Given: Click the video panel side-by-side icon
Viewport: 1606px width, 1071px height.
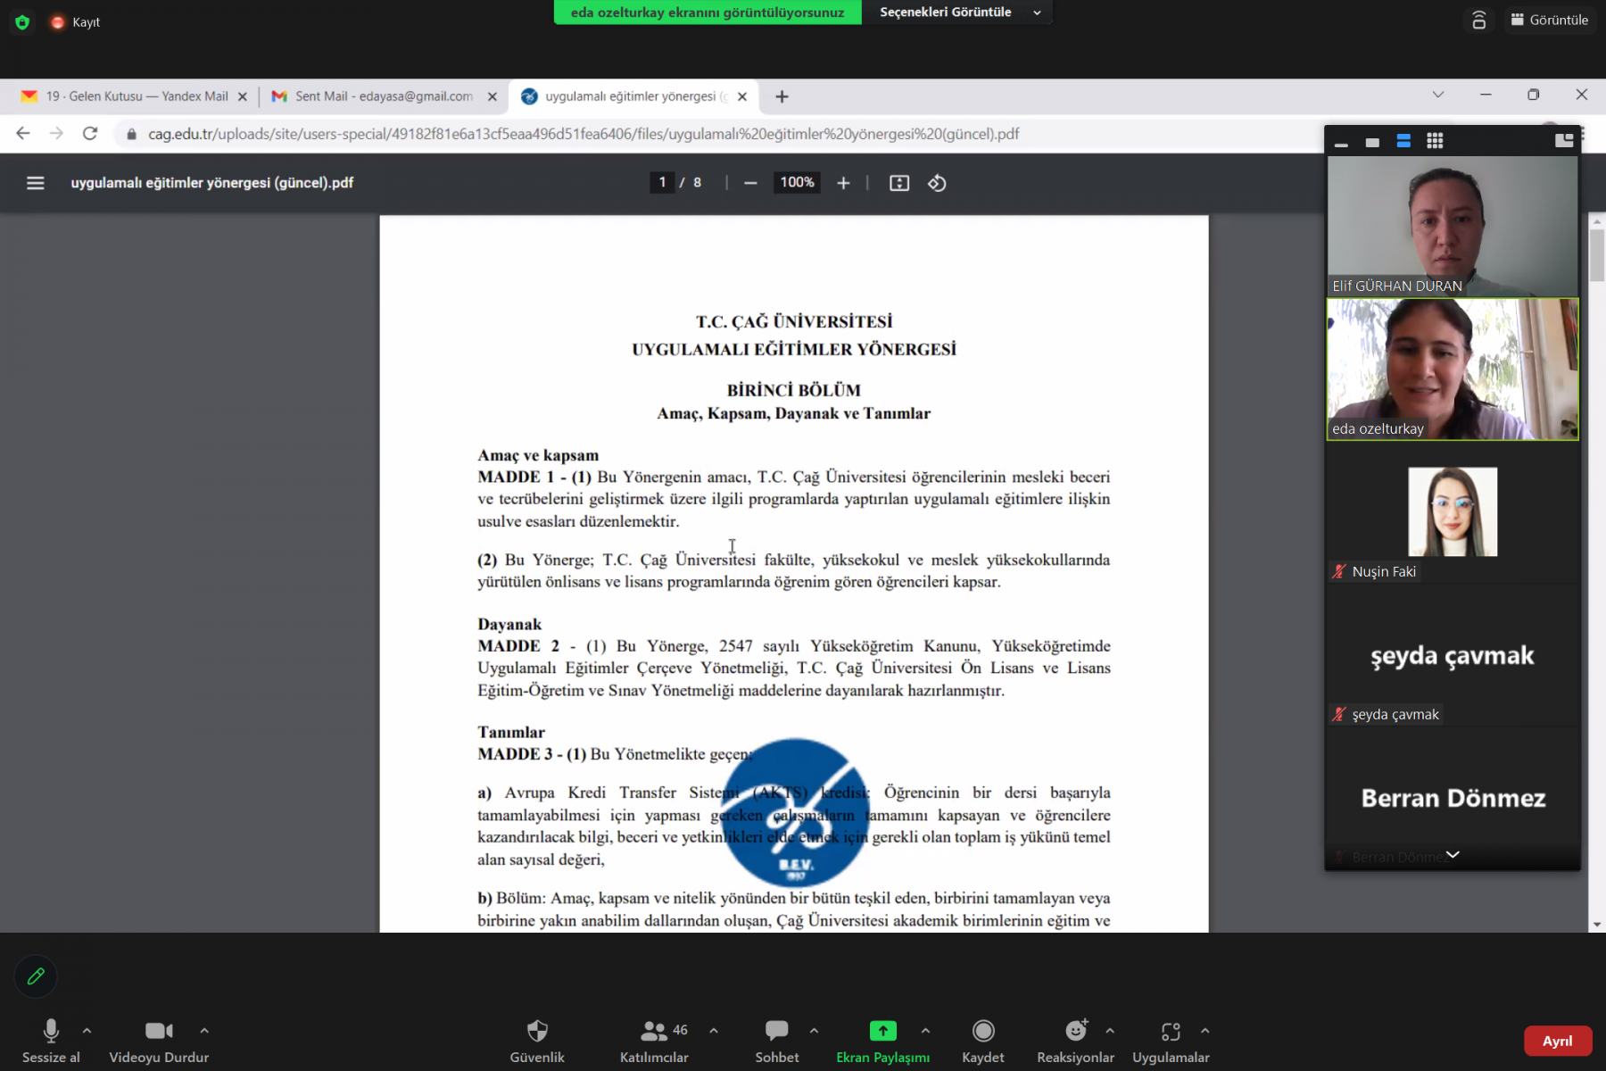Looking at the screenshot, I should pos(1563,140).
